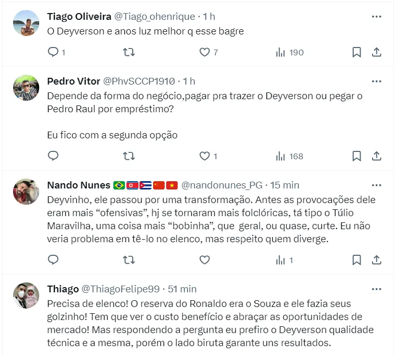This screenshot has width=394, height=355.
Task: Click Pedro Vitor's profile picture
Action: coord(26,91)
